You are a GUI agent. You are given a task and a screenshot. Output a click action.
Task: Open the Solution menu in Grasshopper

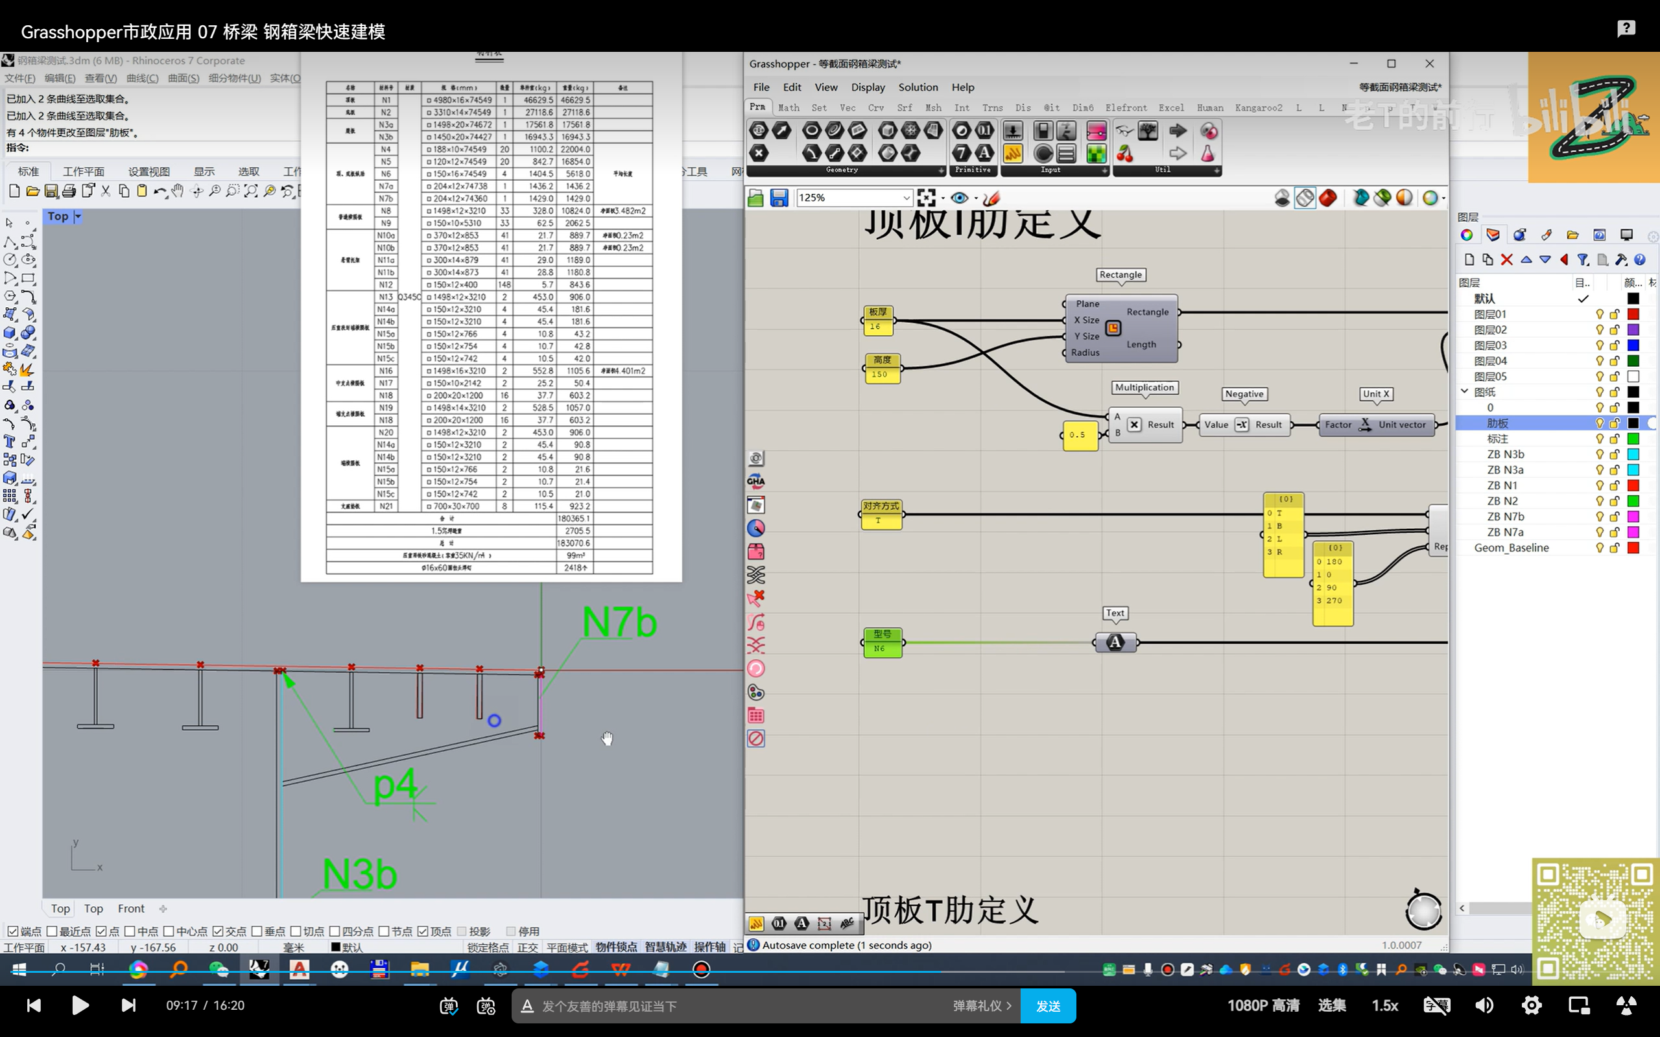(x=917, y=87)
